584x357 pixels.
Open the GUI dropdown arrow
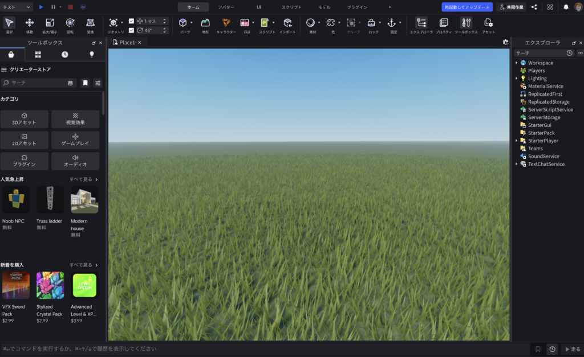(x=253, y=23)
